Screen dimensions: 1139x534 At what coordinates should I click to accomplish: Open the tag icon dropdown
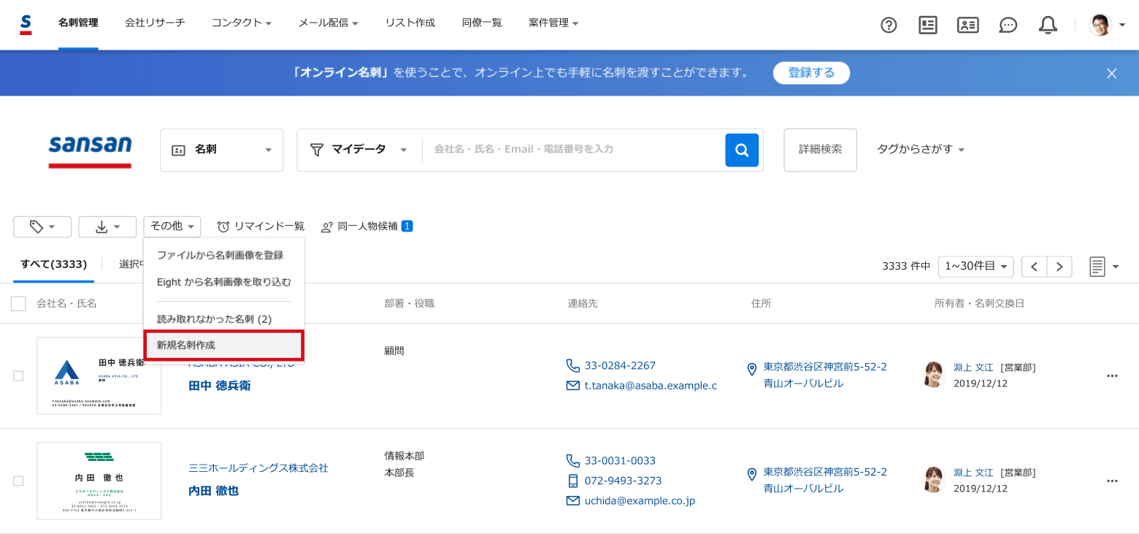coord(42,226)
